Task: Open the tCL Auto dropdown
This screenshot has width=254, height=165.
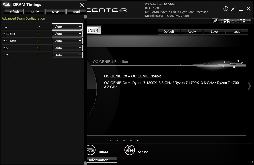Action: (x=67, y=27)
